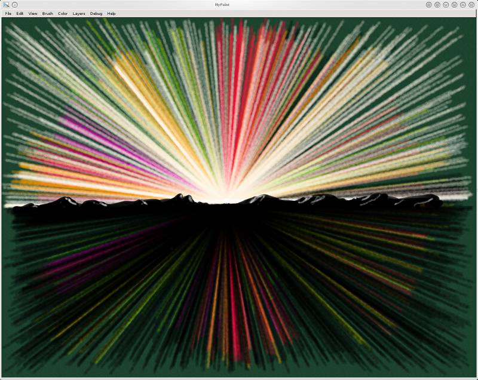Screen dimensions: 478x380
Task: Open the Edit menu
Action: (20, 13)
